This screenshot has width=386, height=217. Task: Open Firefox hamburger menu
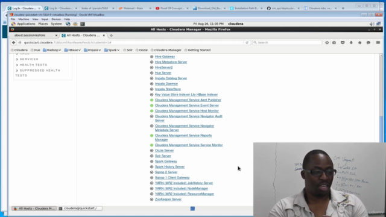coord(378,43)
